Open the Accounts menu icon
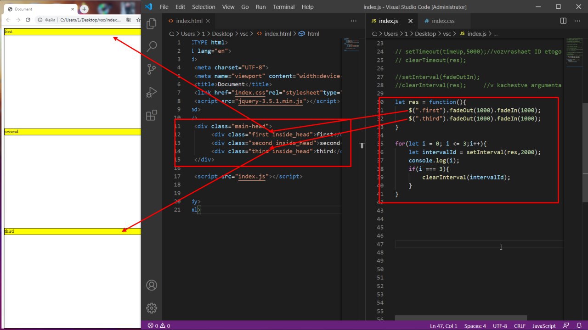588x330 pixels. tap(152, 285)
